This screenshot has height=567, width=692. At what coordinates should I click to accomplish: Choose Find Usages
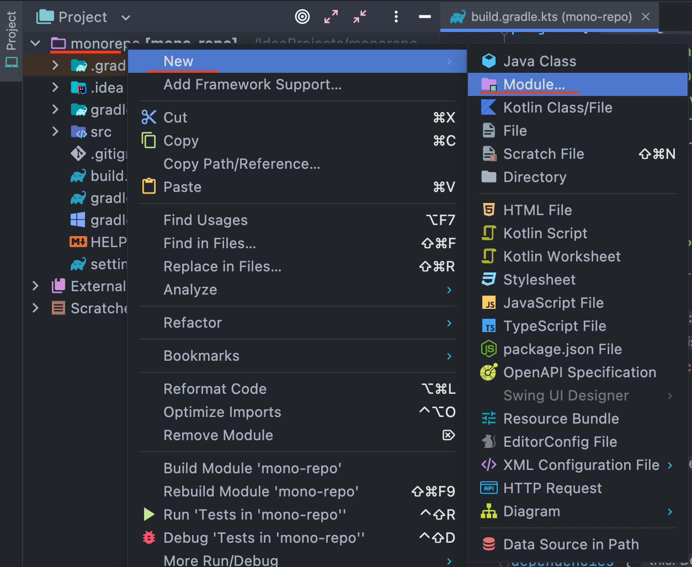click(x=297, y=220)
